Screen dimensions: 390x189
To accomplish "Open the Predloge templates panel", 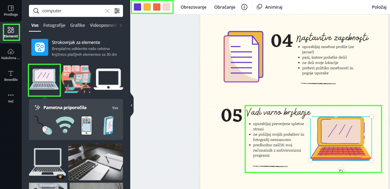I will point(11,11).
